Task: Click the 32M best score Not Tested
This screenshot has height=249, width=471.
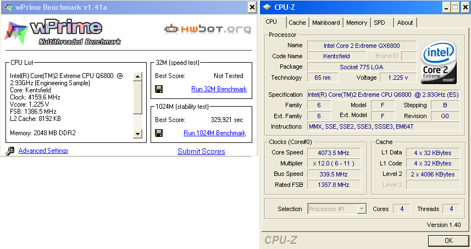Action: 229,76
